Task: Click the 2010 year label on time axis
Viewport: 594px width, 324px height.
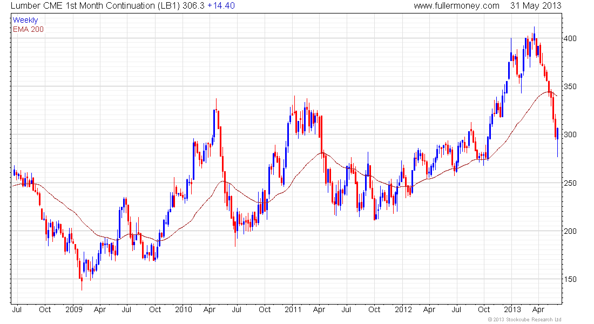Action: (x=184, y=309)
